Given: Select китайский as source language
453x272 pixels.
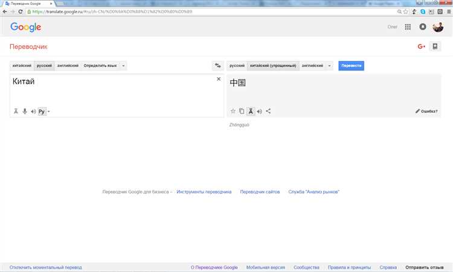Looking at the screenshot, I should point(22,66).
